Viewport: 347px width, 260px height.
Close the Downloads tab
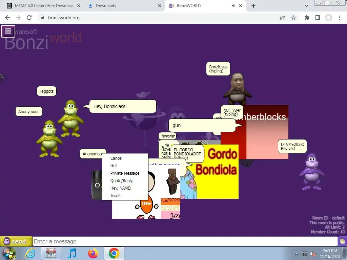(x=160, y=6)
